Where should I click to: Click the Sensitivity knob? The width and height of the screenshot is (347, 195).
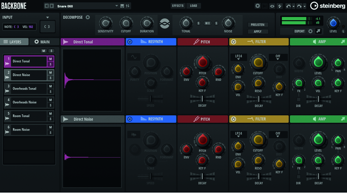pyautogui.click(x=105, y=23)
